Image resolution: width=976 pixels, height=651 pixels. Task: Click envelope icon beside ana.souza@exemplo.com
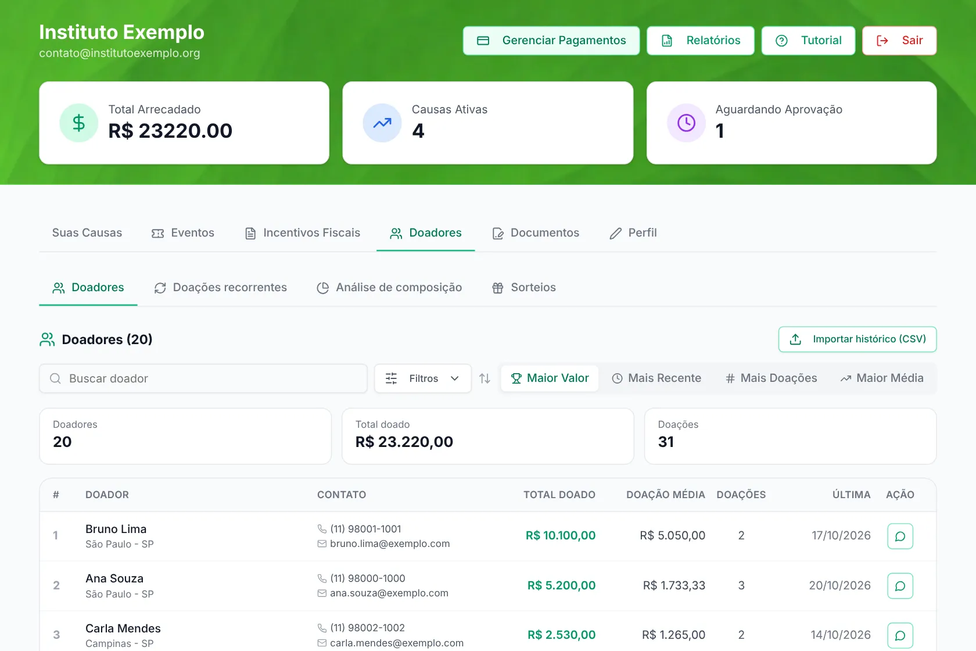pos(322,593)
